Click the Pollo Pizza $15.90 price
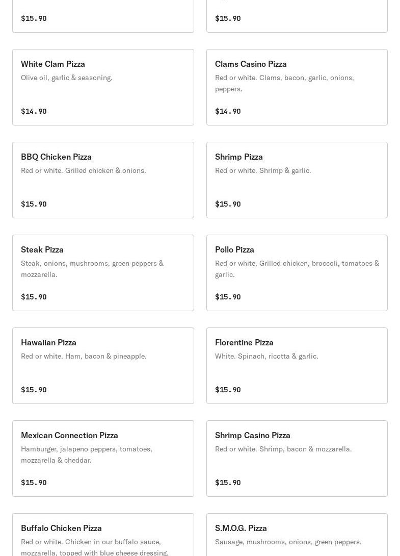The width and height of the screenshot is (400, 556). click(x=228, y=297)
